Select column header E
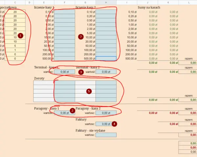 [x=44, y=2]
